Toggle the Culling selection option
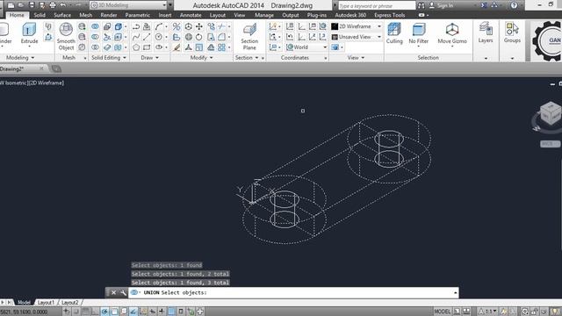 394,33
